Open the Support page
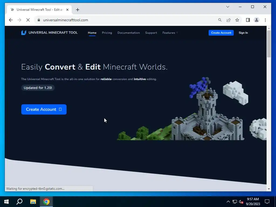 [151, 33]
